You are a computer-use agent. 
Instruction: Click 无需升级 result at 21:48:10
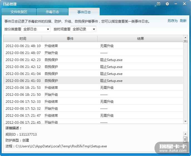pos(107,46)
